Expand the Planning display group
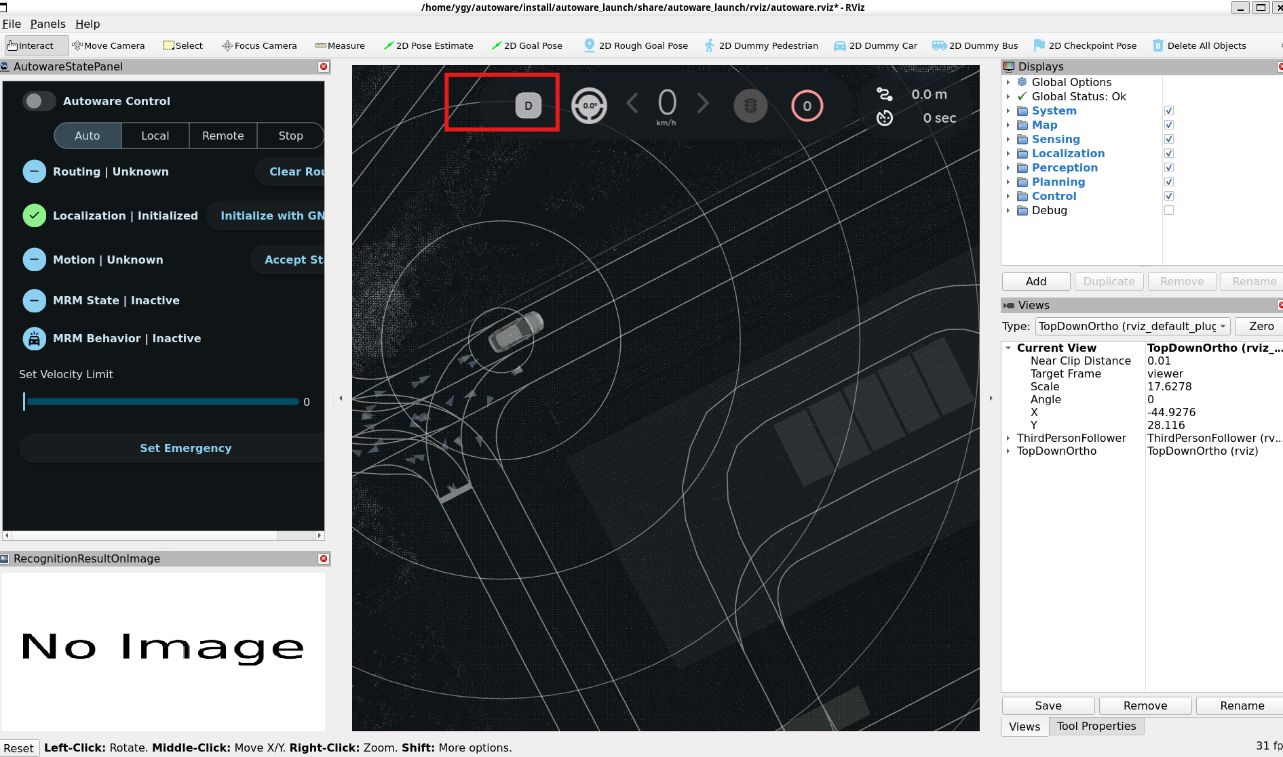This screenshot has width=1283, height=757. pos(1008,182)
